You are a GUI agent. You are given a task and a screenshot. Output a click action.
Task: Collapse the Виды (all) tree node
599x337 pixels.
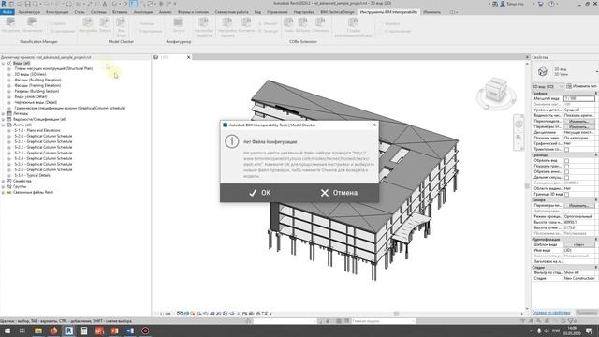[x=3, y=63]
